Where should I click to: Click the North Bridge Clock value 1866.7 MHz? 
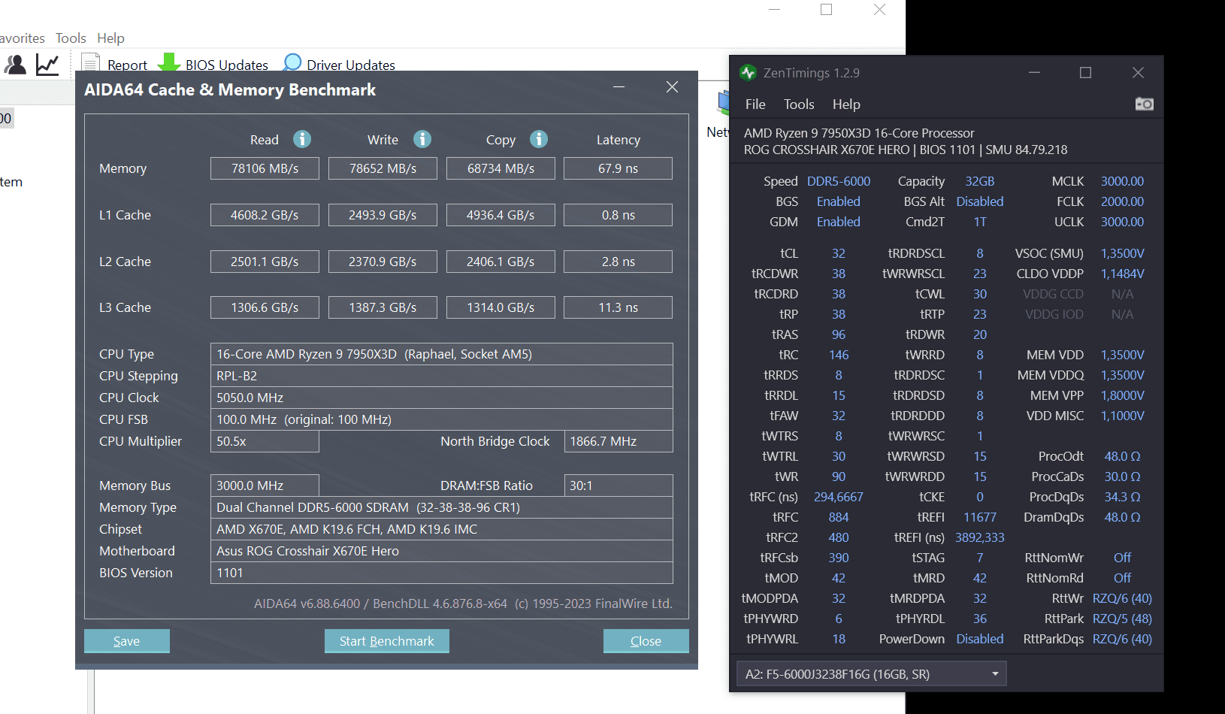coord(619,441)
